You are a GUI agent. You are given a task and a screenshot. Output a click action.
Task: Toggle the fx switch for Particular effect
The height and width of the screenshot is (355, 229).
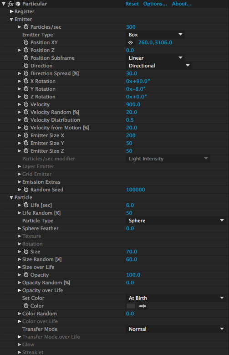click(10, 4)
